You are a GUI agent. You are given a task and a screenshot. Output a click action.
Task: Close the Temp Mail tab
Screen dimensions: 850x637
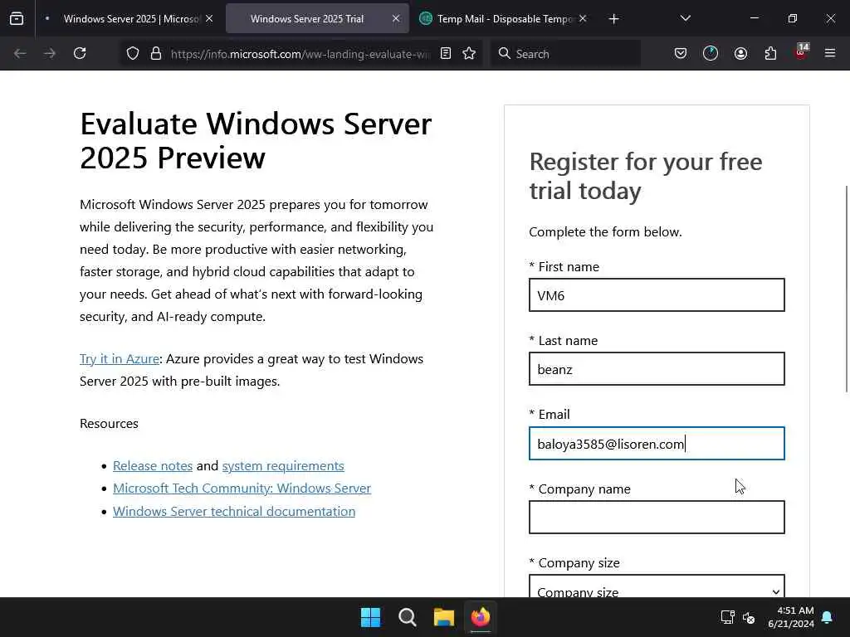pyautogui.click(x=583, y=19)
